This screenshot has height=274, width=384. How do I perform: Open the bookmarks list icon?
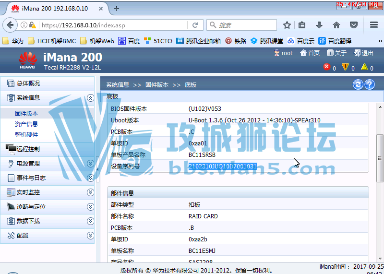point(302,25)
